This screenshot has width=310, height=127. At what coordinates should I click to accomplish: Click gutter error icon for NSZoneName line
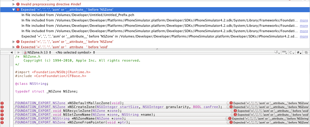tap(2, 119)
